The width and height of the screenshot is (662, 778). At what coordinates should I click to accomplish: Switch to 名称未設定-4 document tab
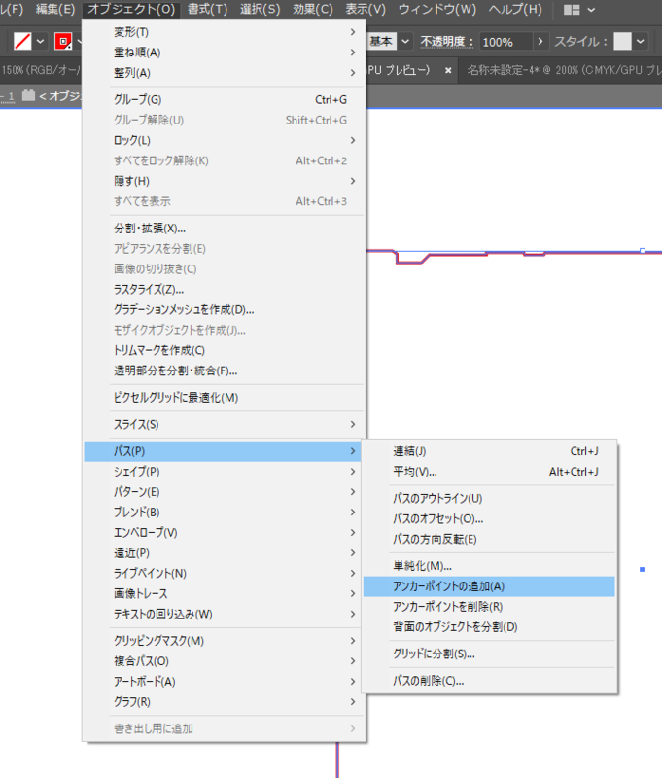pyautogui.click(x=563, y=70)
